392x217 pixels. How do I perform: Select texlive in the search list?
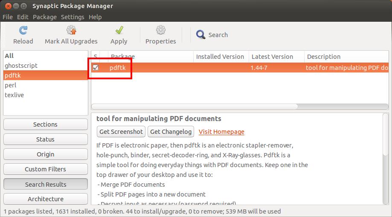(14, 95)
